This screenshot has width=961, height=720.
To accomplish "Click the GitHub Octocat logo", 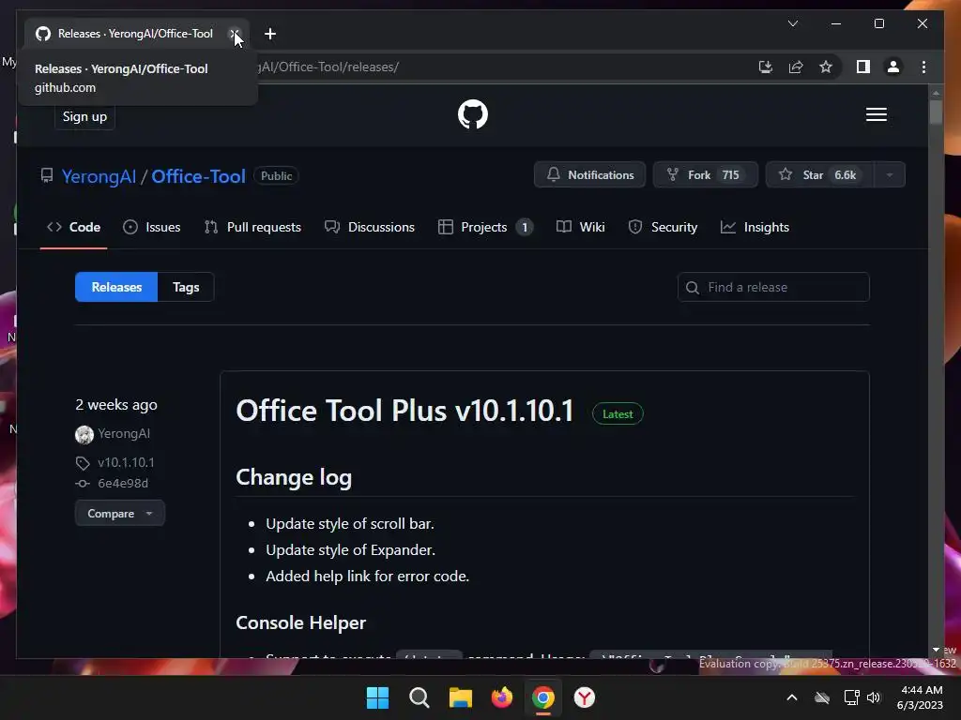I will (x=473, y=114).
